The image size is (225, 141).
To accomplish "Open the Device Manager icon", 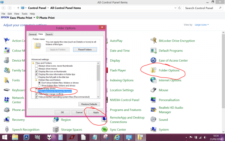I will 7,61.
